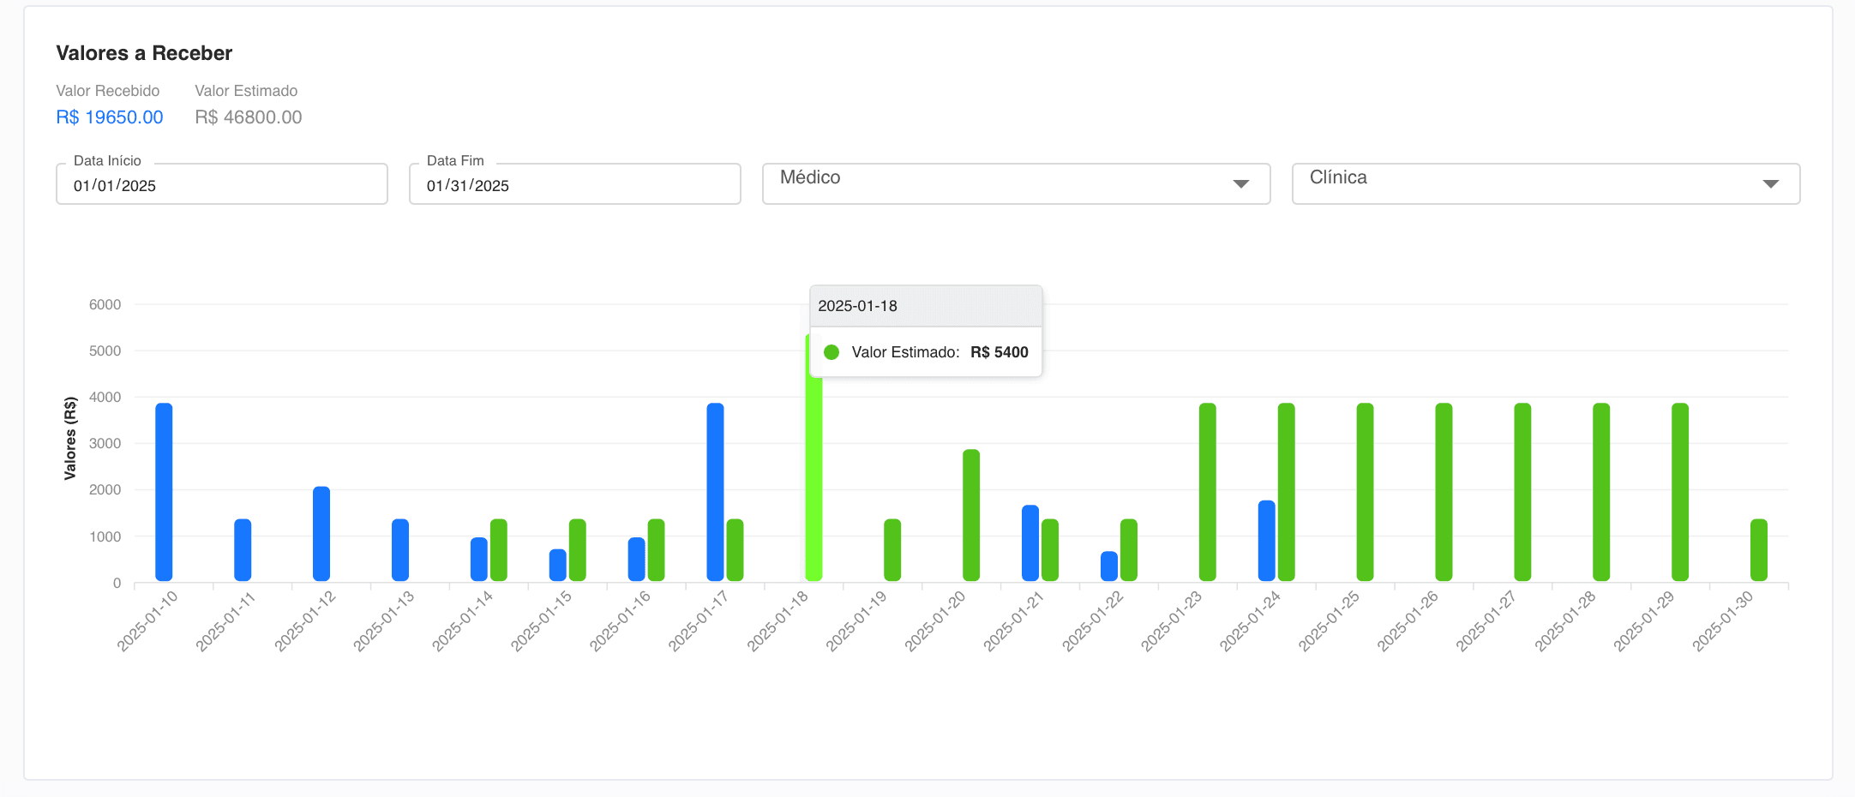Click the blue bar for 2025-01-14
The image size is (1855, 797).
(x=479, y=560)
